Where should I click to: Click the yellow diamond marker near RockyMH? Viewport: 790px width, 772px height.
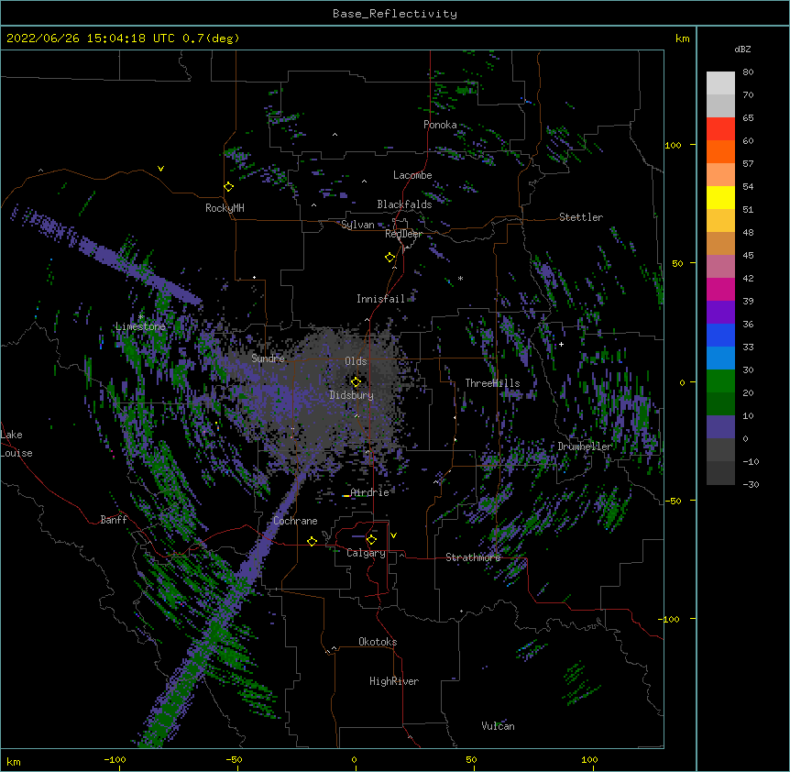tap(229, 187)
